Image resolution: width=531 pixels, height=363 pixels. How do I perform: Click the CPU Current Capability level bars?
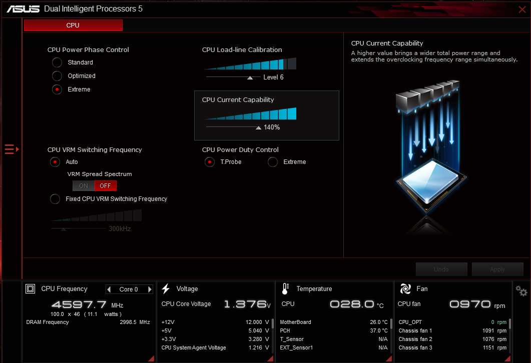tap(251, 113)
